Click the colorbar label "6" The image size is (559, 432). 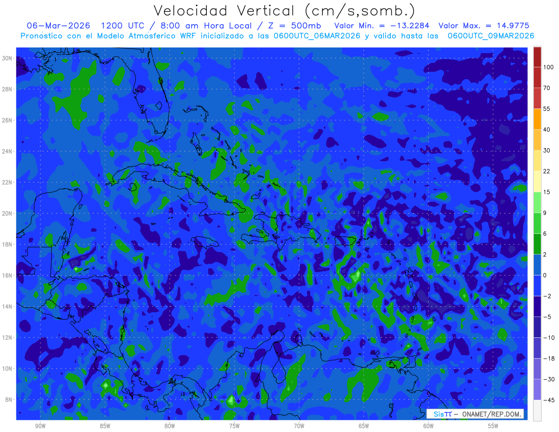point(545,233)
